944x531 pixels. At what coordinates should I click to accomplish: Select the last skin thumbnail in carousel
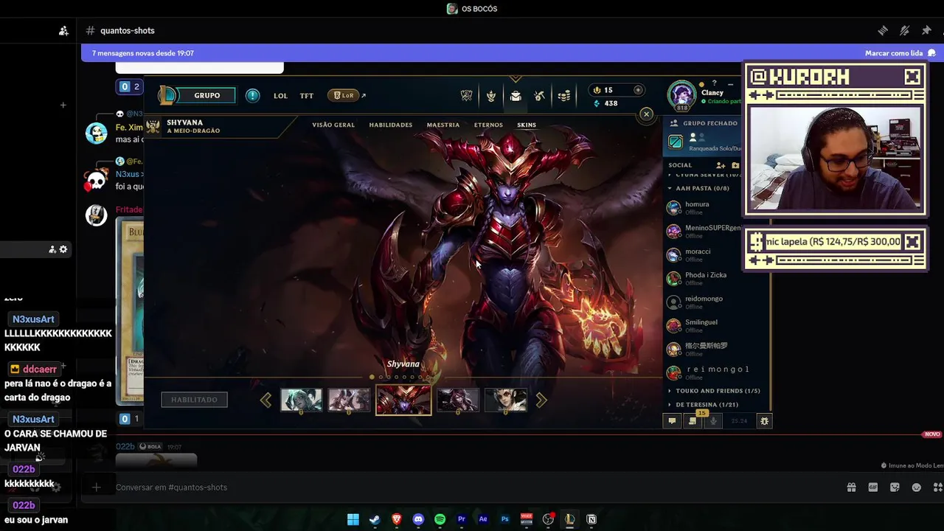tap(505, 400)
